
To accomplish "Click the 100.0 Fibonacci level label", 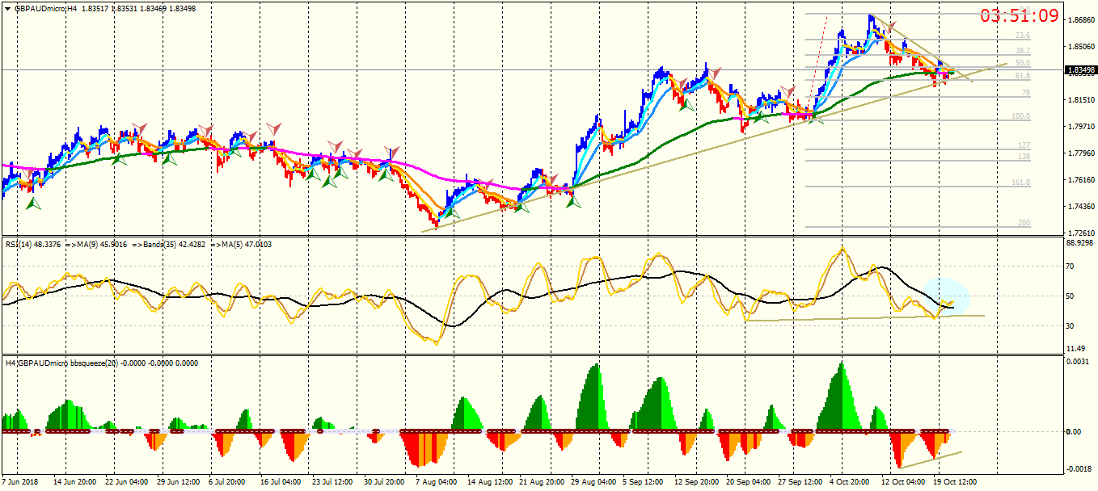I will click(1021, 116).
